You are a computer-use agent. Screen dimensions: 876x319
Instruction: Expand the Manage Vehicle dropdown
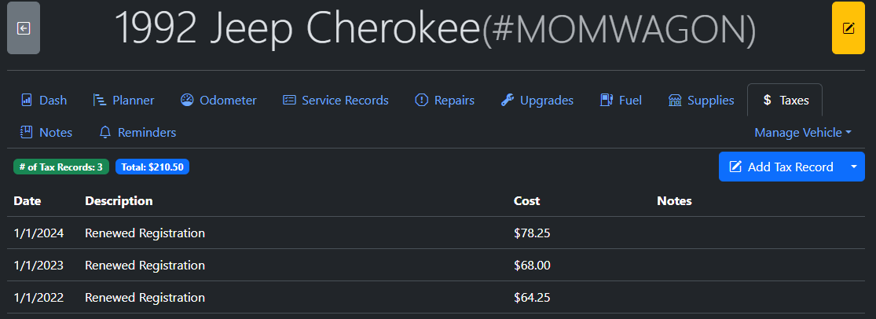point(803,133)
